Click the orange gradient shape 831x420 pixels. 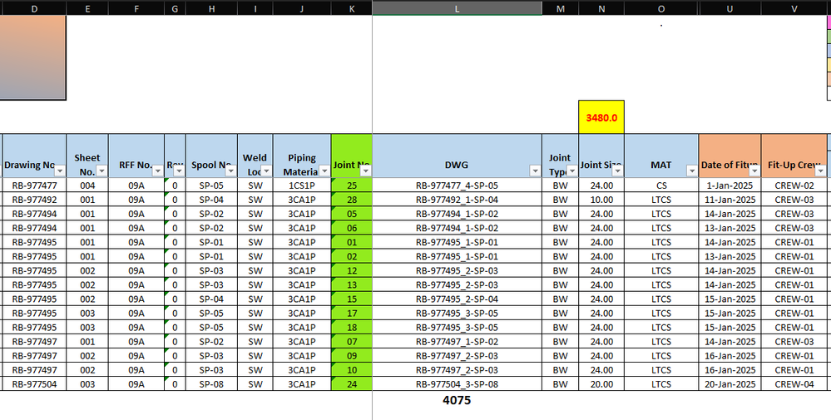tap(32, 57)
